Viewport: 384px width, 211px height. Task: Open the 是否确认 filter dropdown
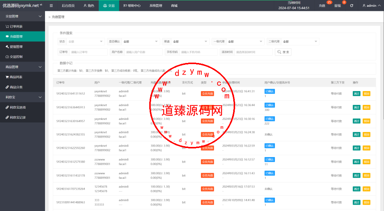pyautogui.click(x=141, y=42)
